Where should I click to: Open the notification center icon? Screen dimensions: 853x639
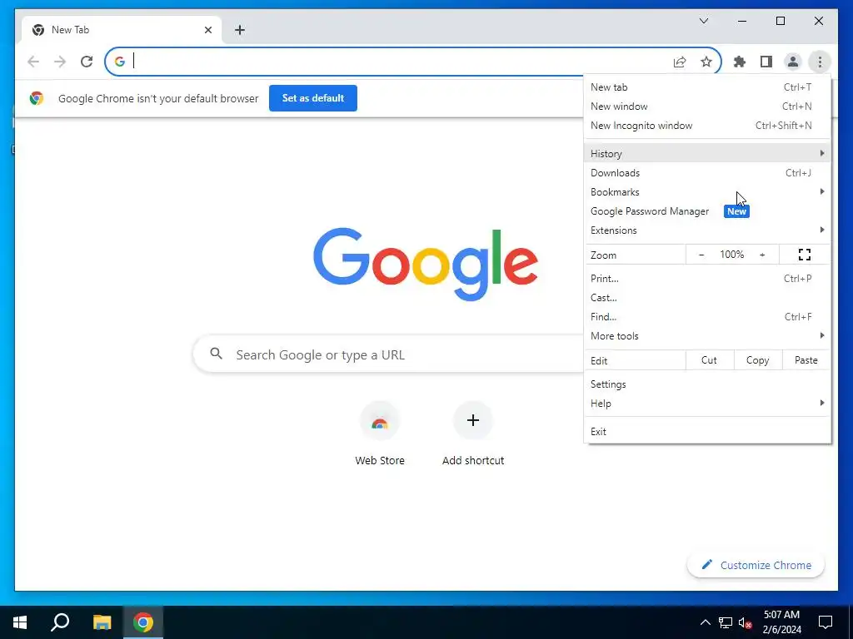click(x=826, y=622)
